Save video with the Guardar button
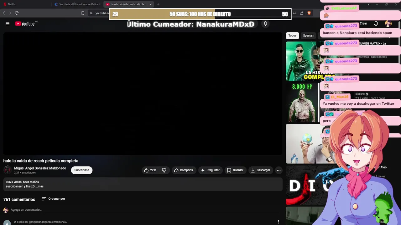This screenshot has height=225, width=401. coord(235,170)
